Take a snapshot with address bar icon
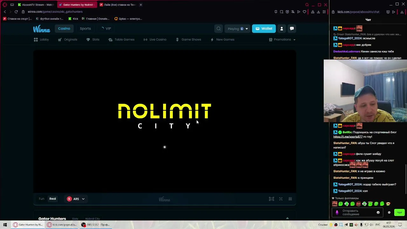Viewport: 407px width, 229px height. pos(281,12)
